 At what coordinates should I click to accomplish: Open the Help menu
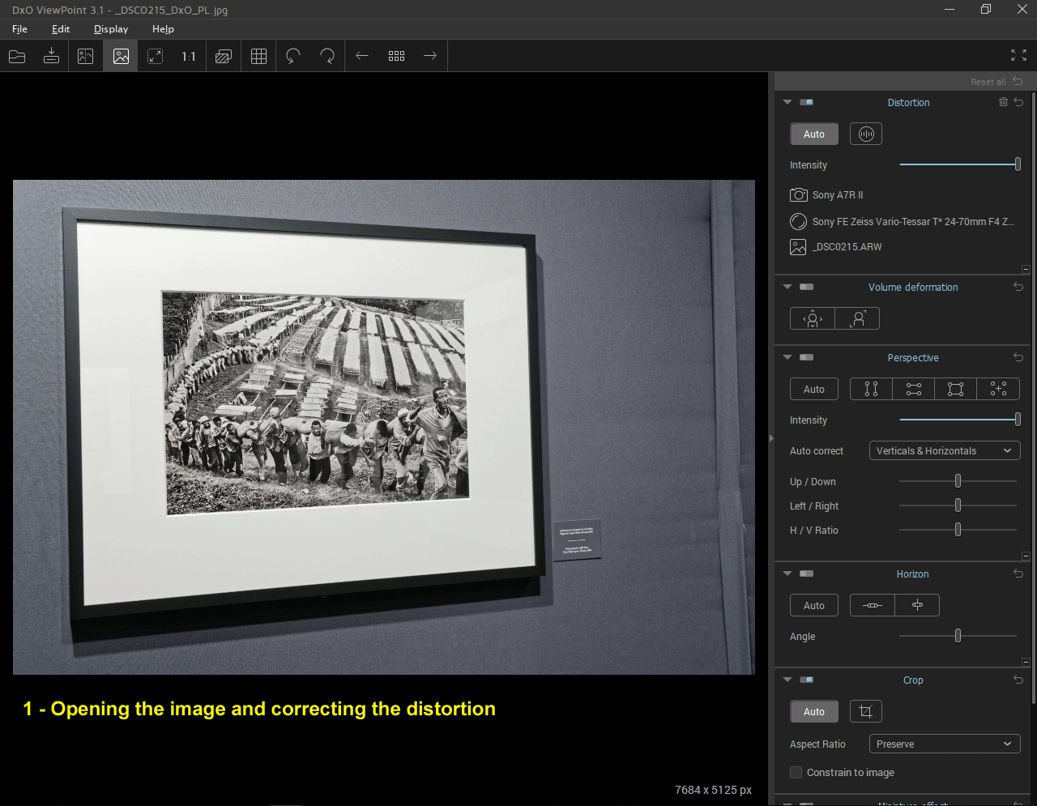pyautogui.click(x=163, y=28)
